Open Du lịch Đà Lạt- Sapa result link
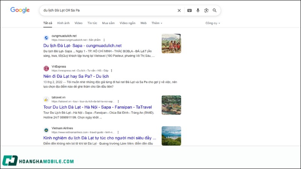This screenshot has width=301, height=169. pos(82,45)
